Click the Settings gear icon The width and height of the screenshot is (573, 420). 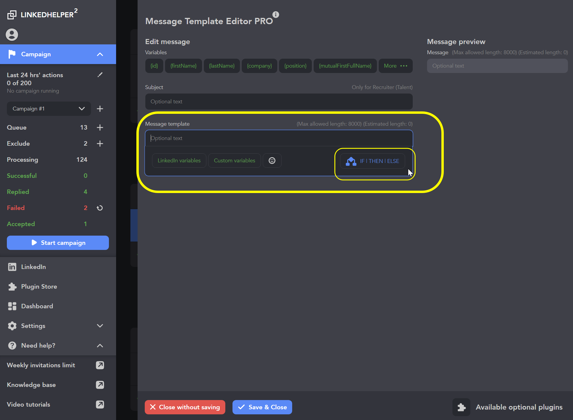[x=12, y=326]
